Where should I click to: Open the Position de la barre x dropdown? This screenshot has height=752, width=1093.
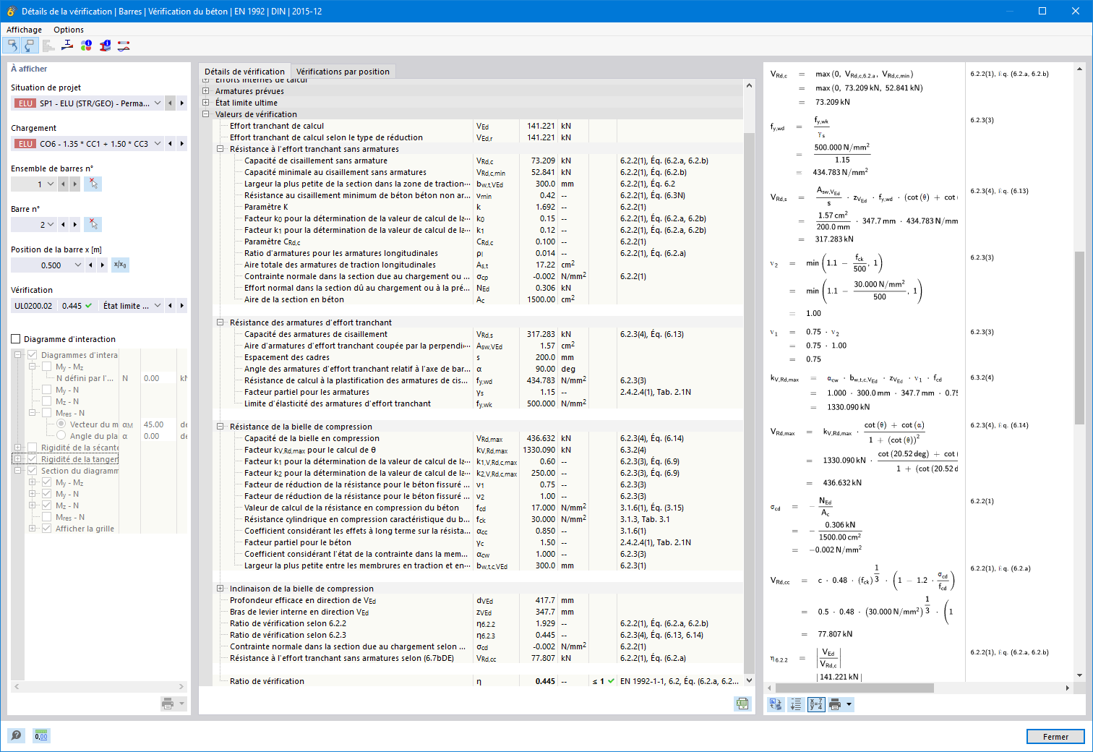point(78,265)
